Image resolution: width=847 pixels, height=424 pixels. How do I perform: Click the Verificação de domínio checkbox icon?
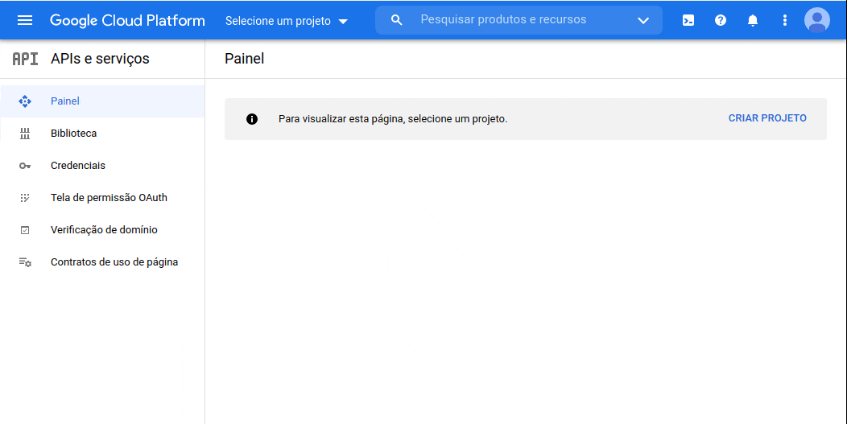coord(25,230)
